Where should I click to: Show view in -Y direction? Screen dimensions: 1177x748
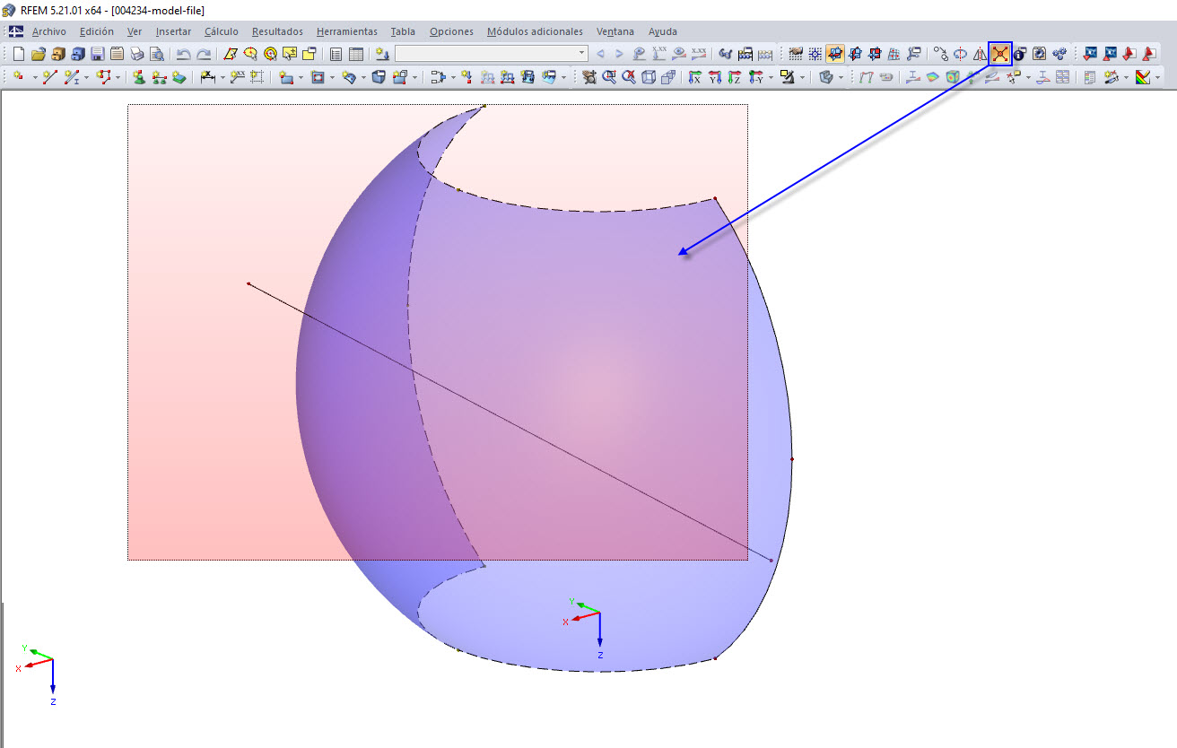pos(754,78)
